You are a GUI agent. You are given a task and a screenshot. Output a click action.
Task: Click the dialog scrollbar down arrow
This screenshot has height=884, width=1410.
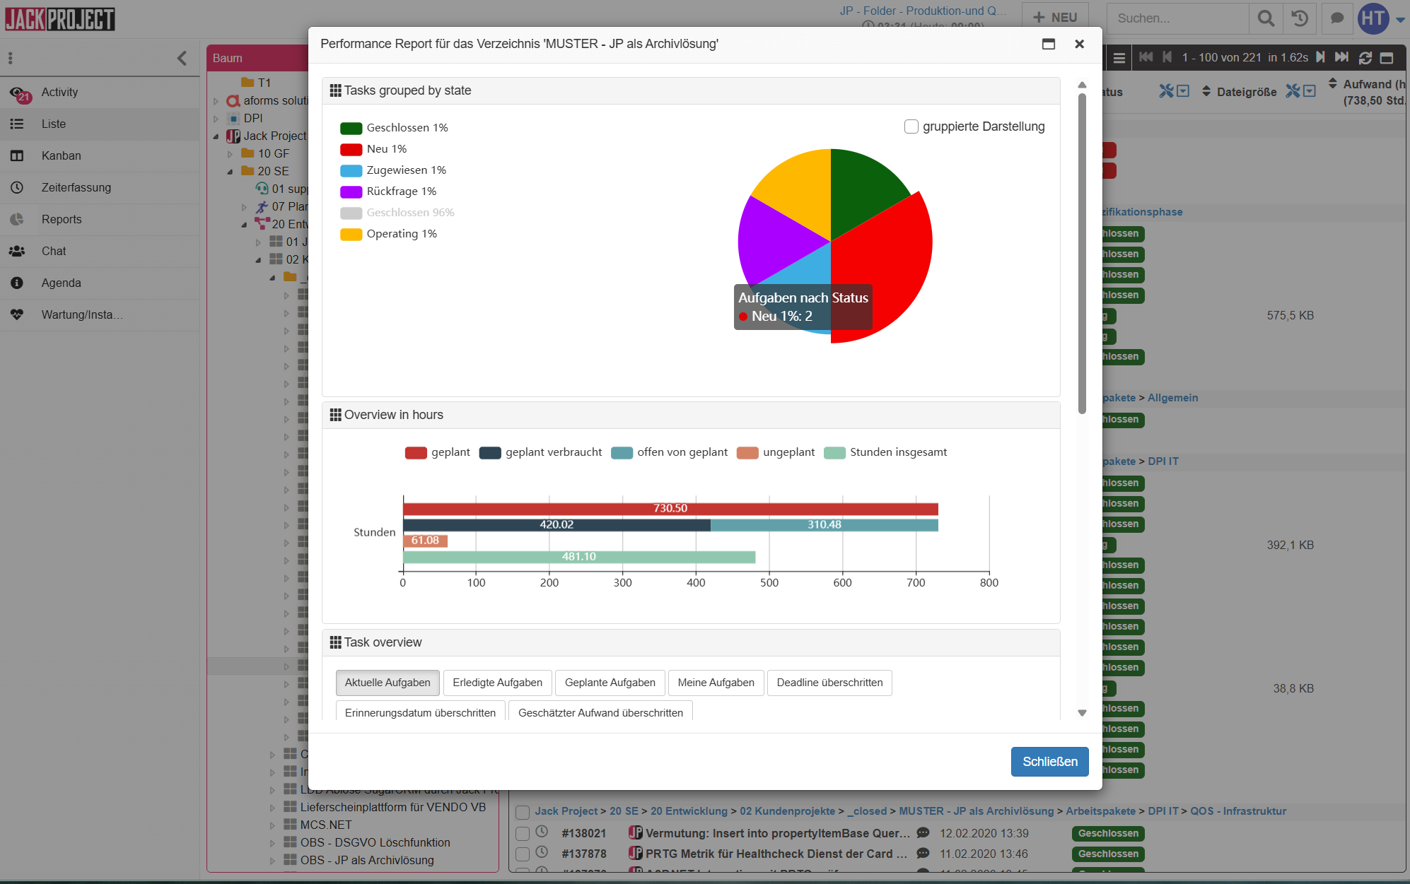pos(1082,713)
